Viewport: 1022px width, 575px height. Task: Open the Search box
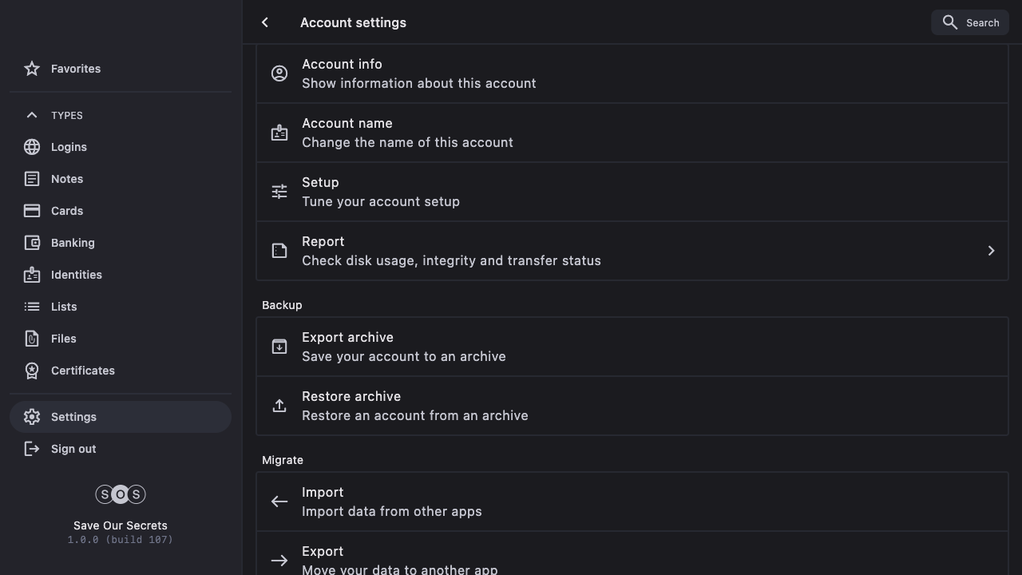[x=969, y=22]
